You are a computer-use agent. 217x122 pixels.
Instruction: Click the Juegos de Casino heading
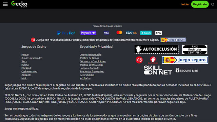coord(34,47)
